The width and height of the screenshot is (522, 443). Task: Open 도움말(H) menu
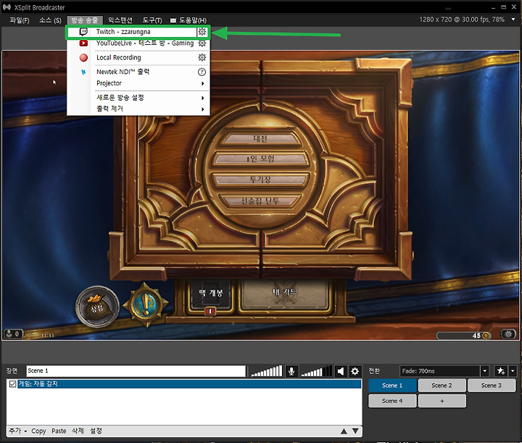(x=188, y=20)
